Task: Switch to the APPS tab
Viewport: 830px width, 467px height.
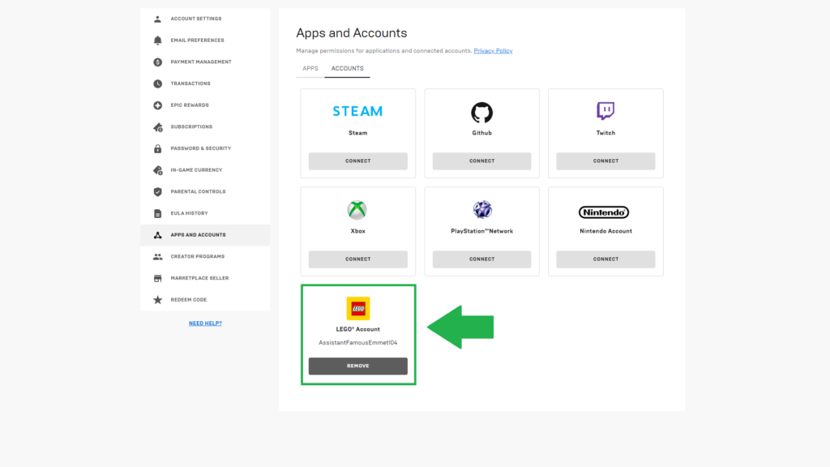Action: (x=309, y=68)
